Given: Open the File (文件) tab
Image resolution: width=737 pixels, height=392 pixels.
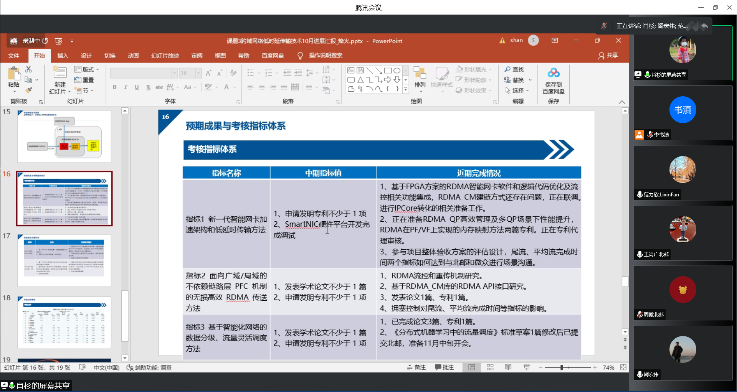Looking at the screenshot, I should pos(14,56).
